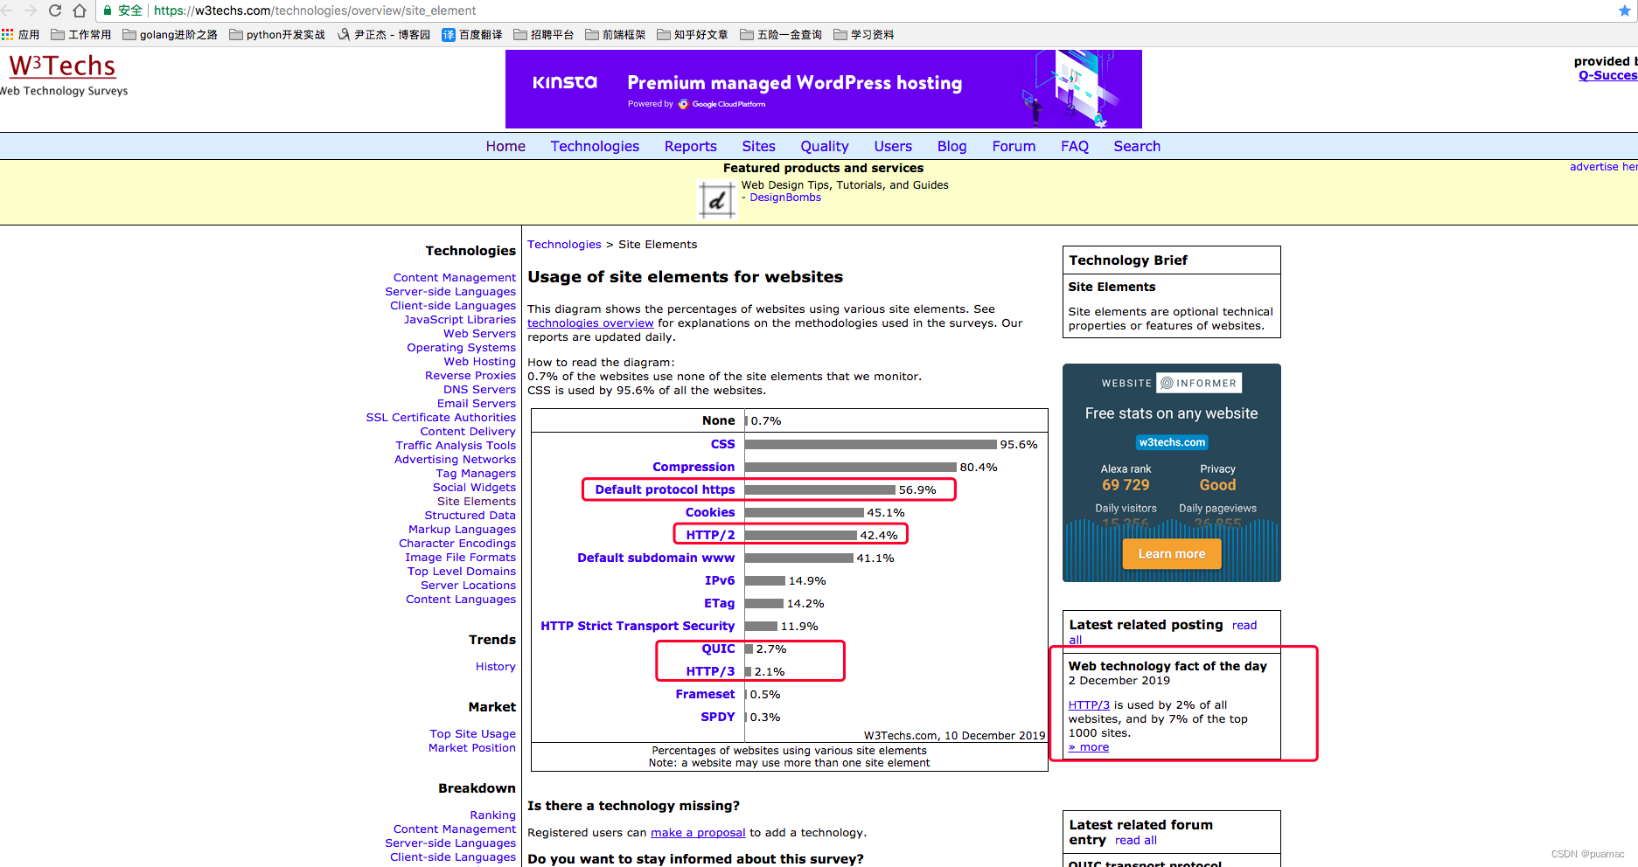The width and height of the screenshot is (1638, 867).
Task: Open the python开发实战 bookmark folder
Action: click(277, 35)
